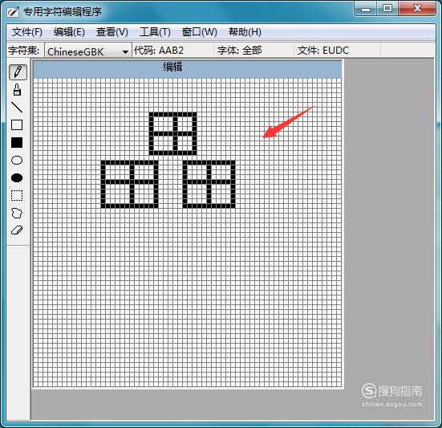Click the app icon in the title bar
The image size is (442, 428).
pyautogui.click(x=13, y=12)
